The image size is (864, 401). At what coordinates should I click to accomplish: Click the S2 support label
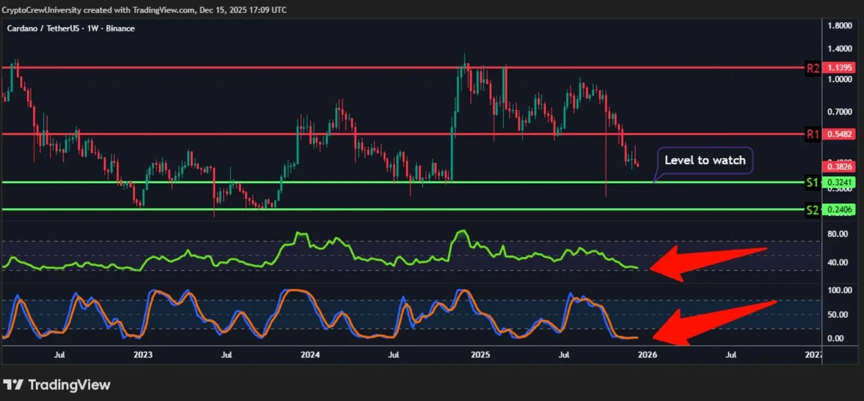tap(812, 210)
